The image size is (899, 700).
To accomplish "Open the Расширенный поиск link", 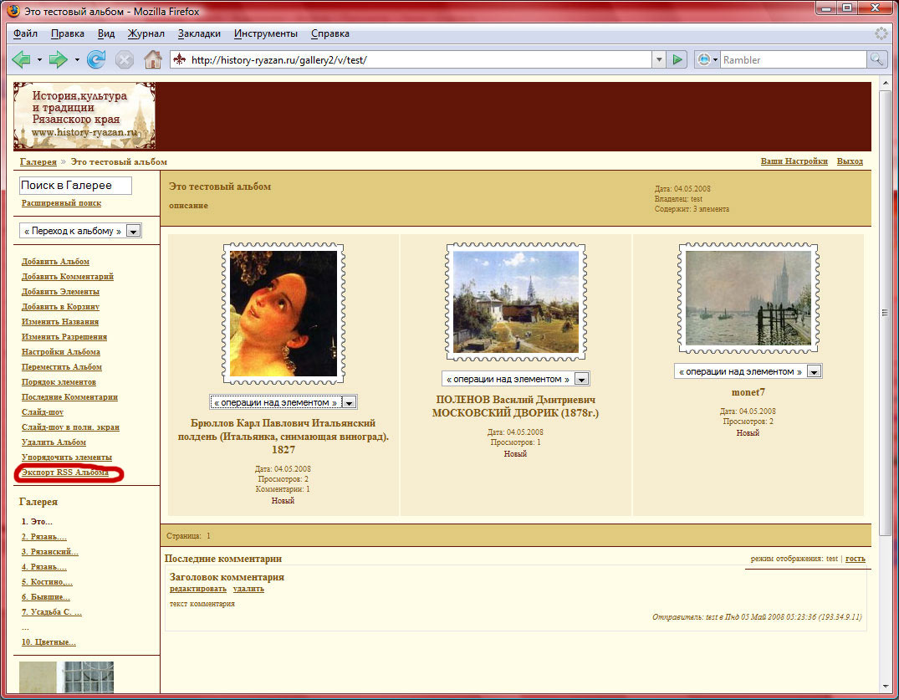I will pos(61,203).
